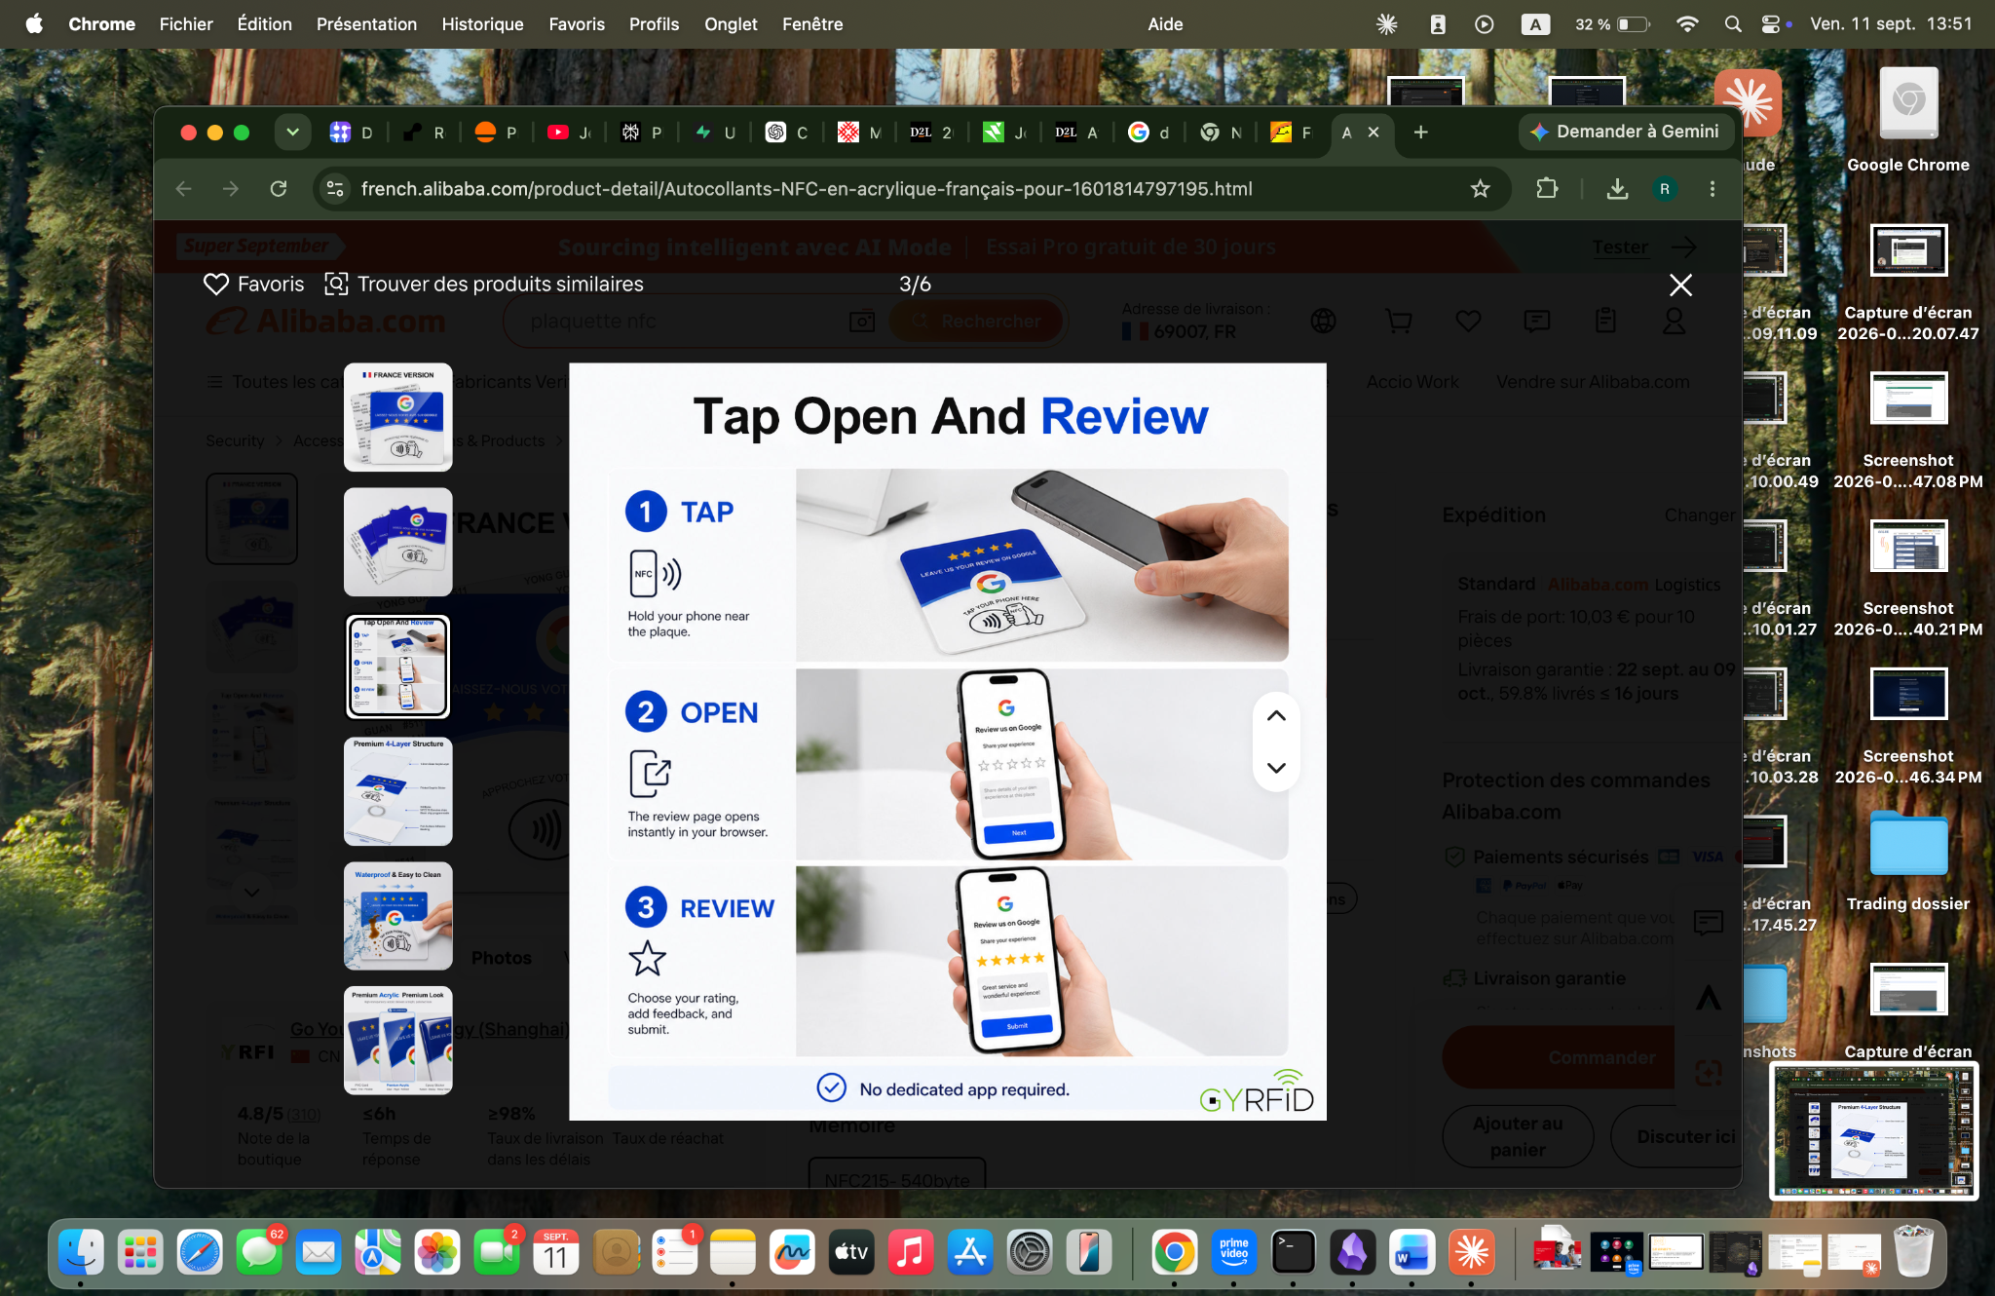Screen dimensions: 1995x1296
Task: Select the 'Premium Acrylic Premium Look' thumbnail
Action: coord(397,1041)
